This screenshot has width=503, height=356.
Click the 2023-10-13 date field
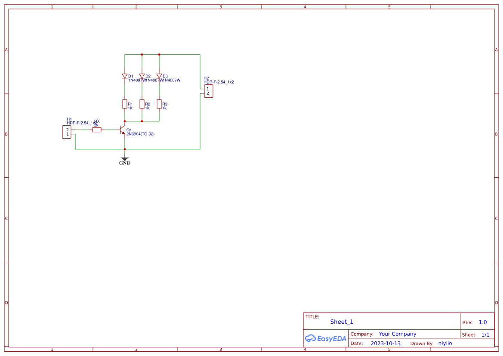point(385,343)
